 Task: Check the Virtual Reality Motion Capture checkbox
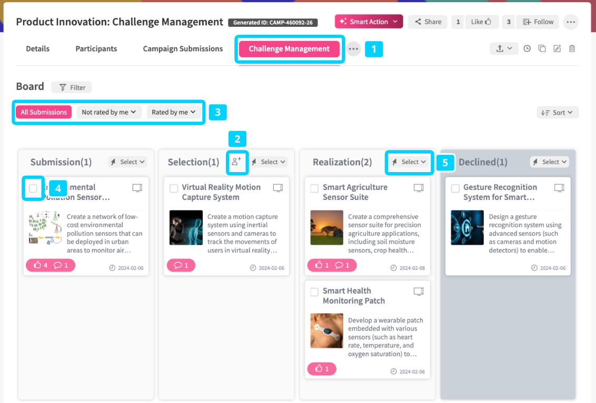pos(174,188)
